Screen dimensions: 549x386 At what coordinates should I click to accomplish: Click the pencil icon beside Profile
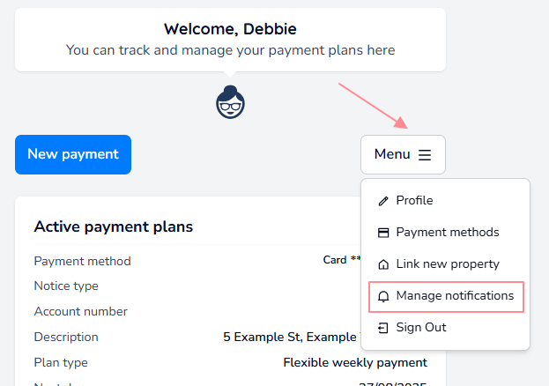point(383,201)
